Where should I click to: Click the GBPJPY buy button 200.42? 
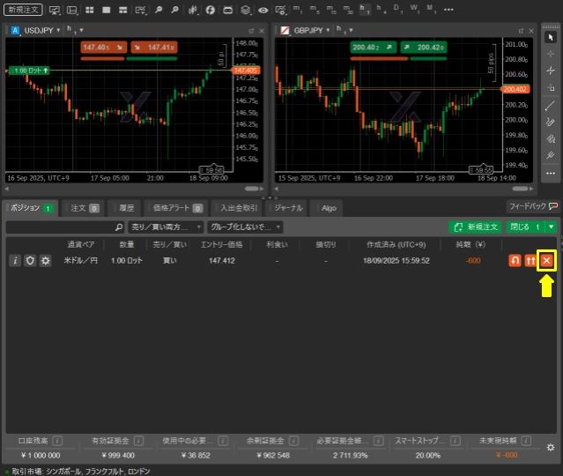(423, 47)
